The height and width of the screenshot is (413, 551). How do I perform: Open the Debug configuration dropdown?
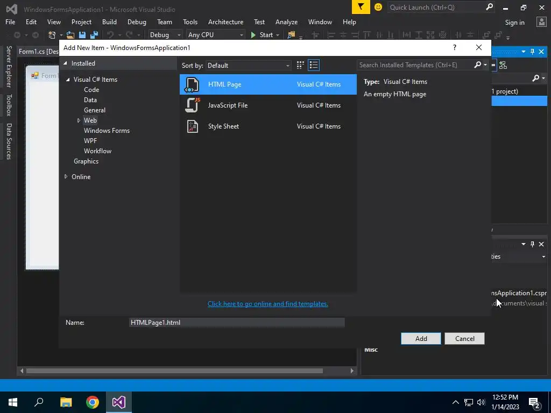[x=165, y=35]
